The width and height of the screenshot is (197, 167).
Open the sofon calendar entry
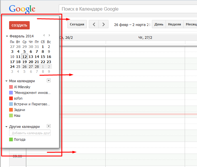(18, 98)
